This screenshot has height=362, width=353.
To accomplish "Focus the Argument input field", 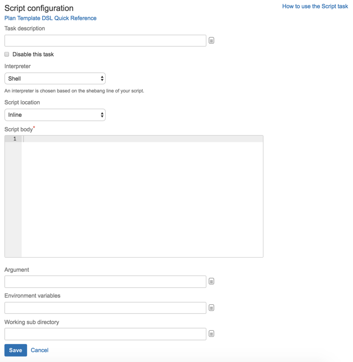I will point(105,281).
